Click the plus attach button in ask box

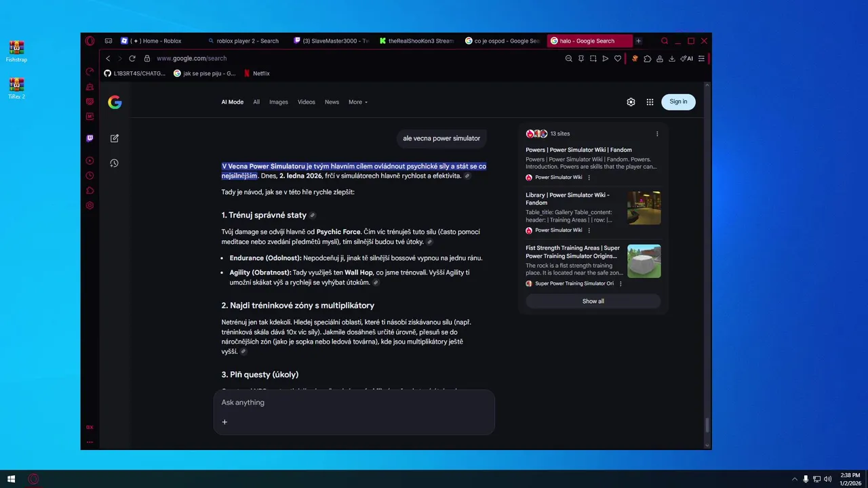(x=224, y=422)
